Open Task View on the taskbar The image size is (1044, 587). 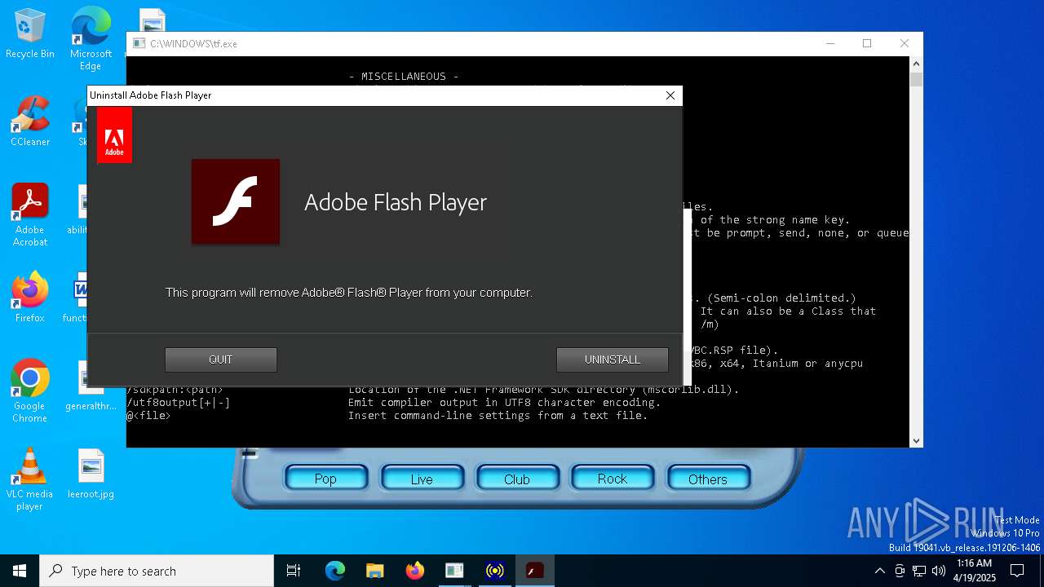click(x=294, y=571)
